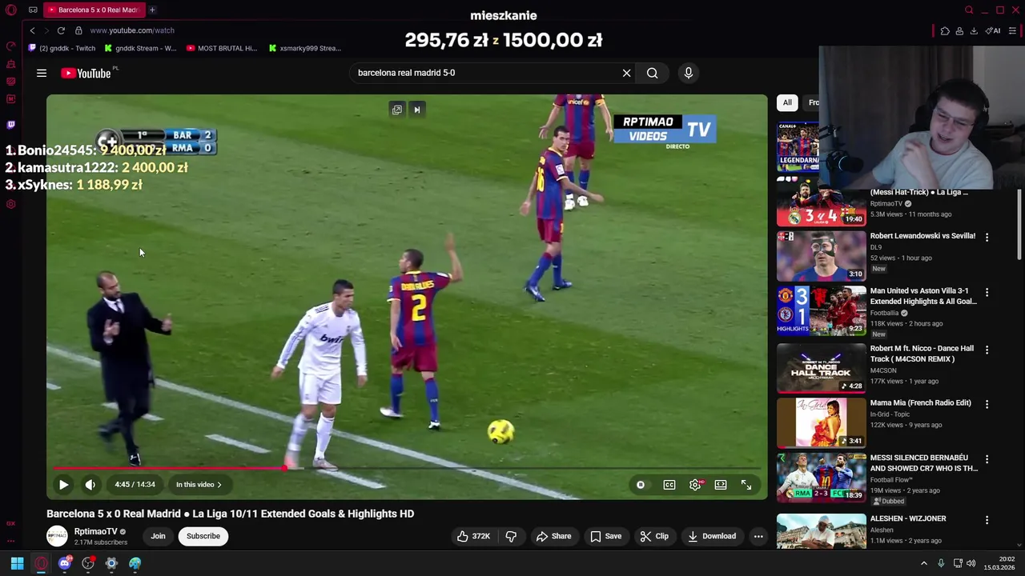Show hidden system tray icons

coord(923,563)
